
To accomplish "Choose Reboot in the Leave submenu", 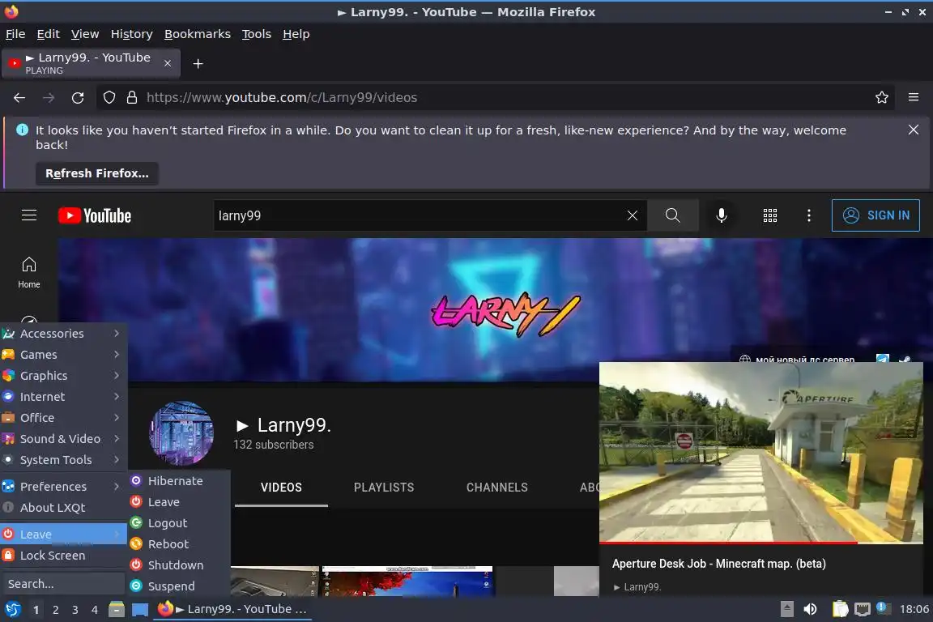I will [178, 544].
